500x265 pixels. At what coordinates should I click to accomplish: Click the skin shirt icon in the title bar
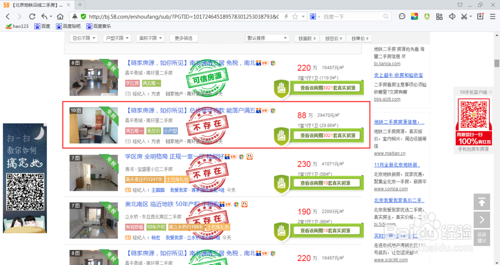pyautogui.click(x=459, y=5)
